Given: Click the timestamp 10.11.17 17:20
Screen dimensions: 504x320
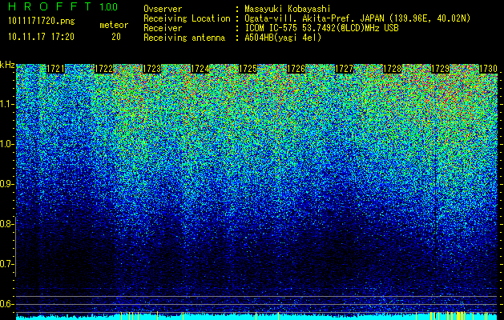Looking at the screenshot, I should pos(41,37).
